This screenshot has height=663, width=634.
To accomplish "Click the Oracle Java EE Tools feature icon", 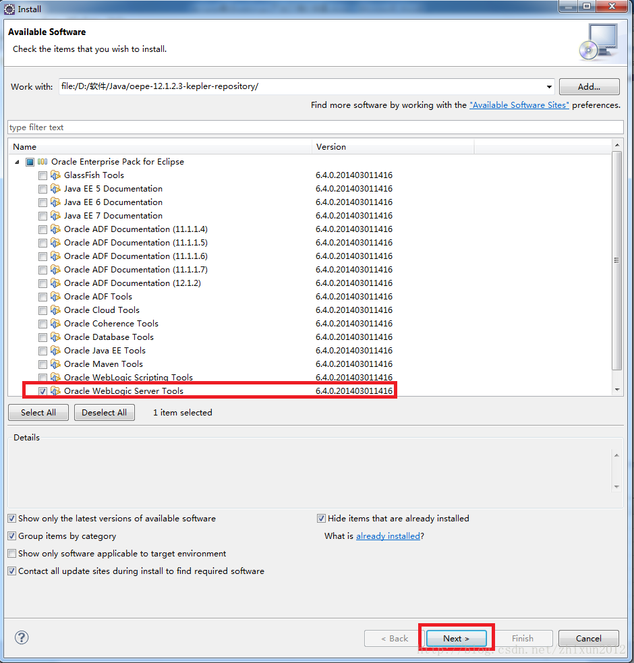I will click(x=55, y=351).
